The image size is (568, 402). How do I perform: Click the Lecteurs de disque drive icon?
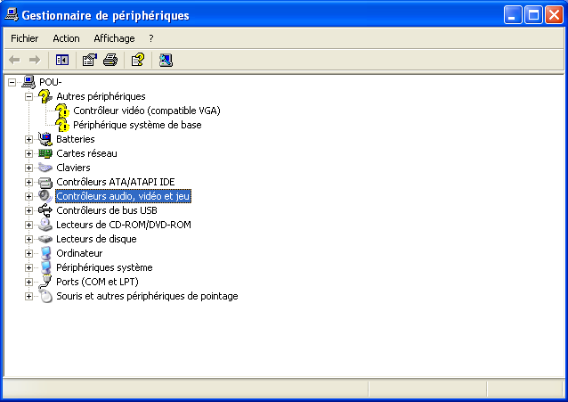[45, 239]
